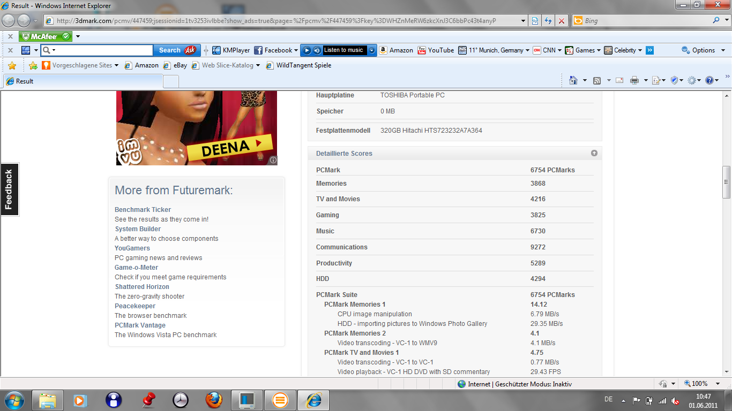Click the security zone globe in status bar
Image resolution: width=732 pixels, height=411 pixels.
pos(462,384)
